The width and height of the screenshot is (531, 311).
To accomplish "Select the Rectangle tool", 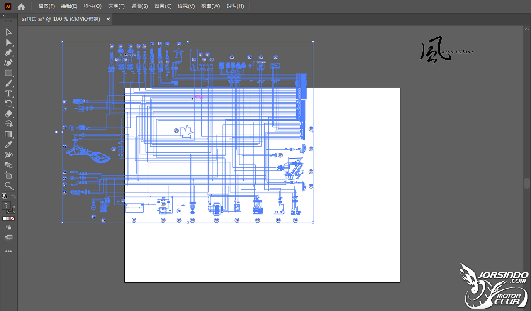I will pos(8,73).
